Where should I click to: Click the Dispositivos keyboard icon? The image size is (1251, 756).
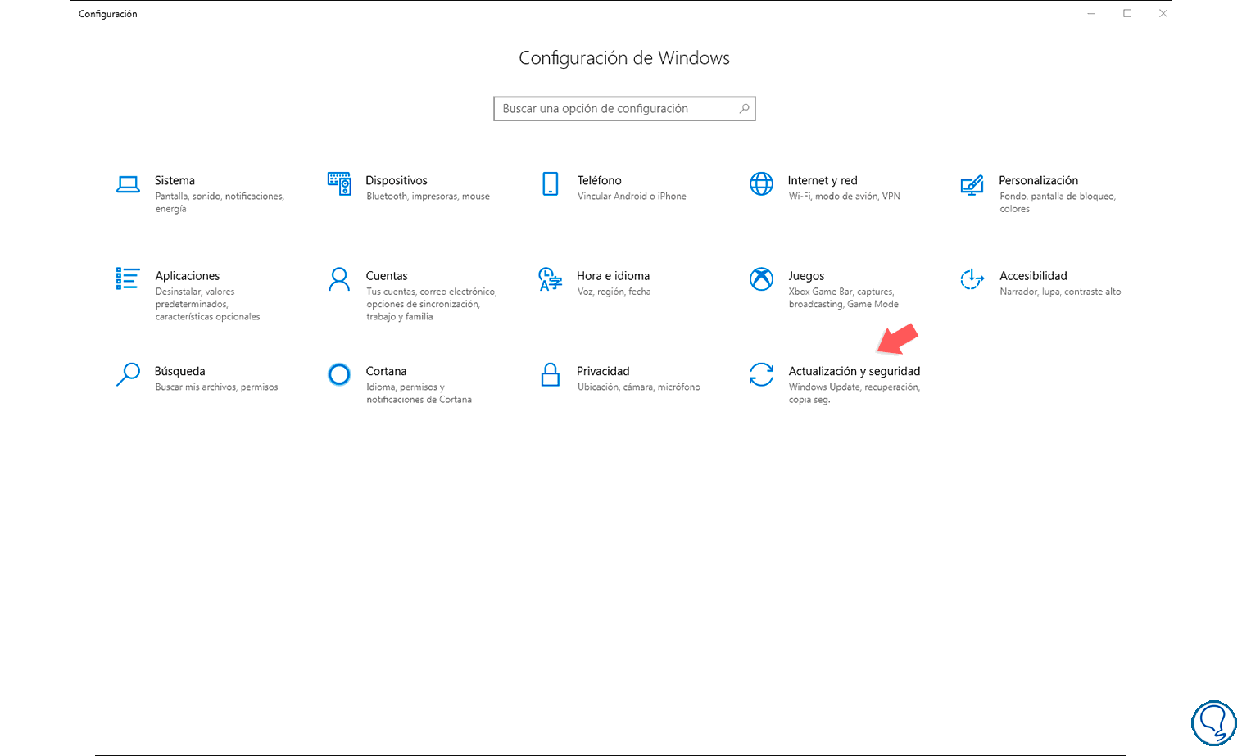tap(339, 184)
